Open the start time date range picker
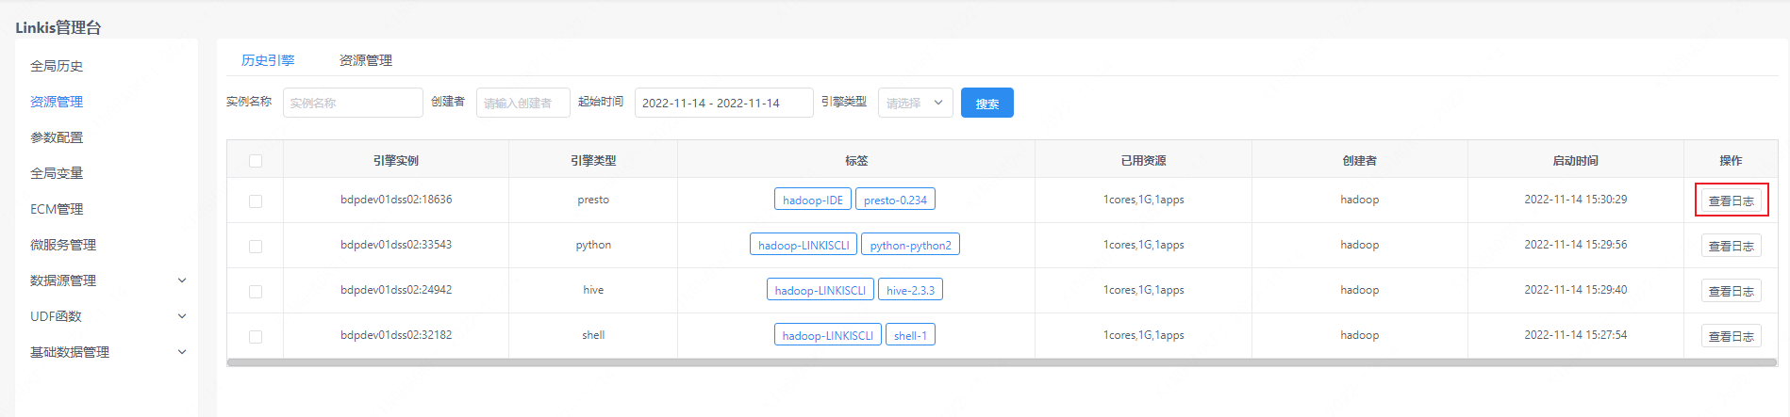1790x417 pixels. [x=723, y=103]
